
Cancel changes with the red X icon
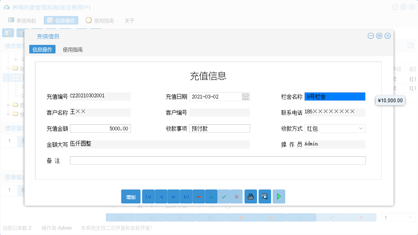(x=236, y=197)
